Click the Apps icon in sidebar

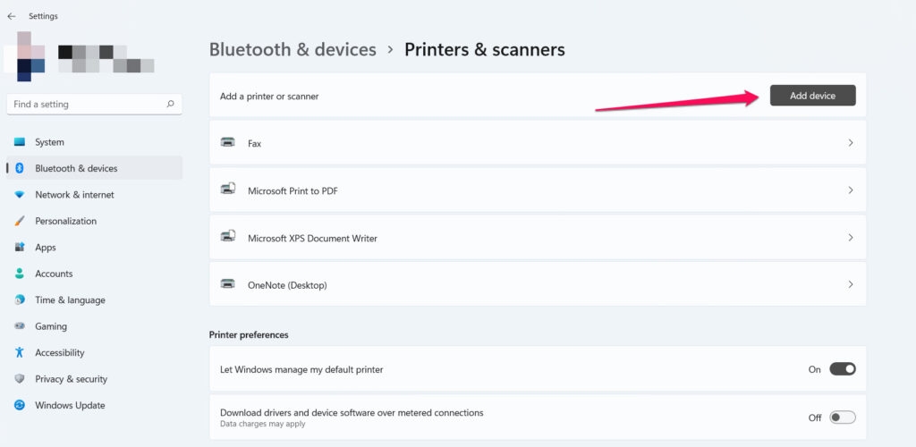pyautogui.click(x=20, y=248)
